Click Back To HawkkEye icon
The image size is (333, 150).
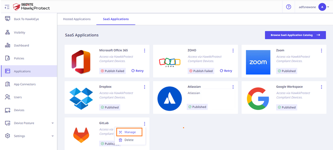(x=7, y=19)
